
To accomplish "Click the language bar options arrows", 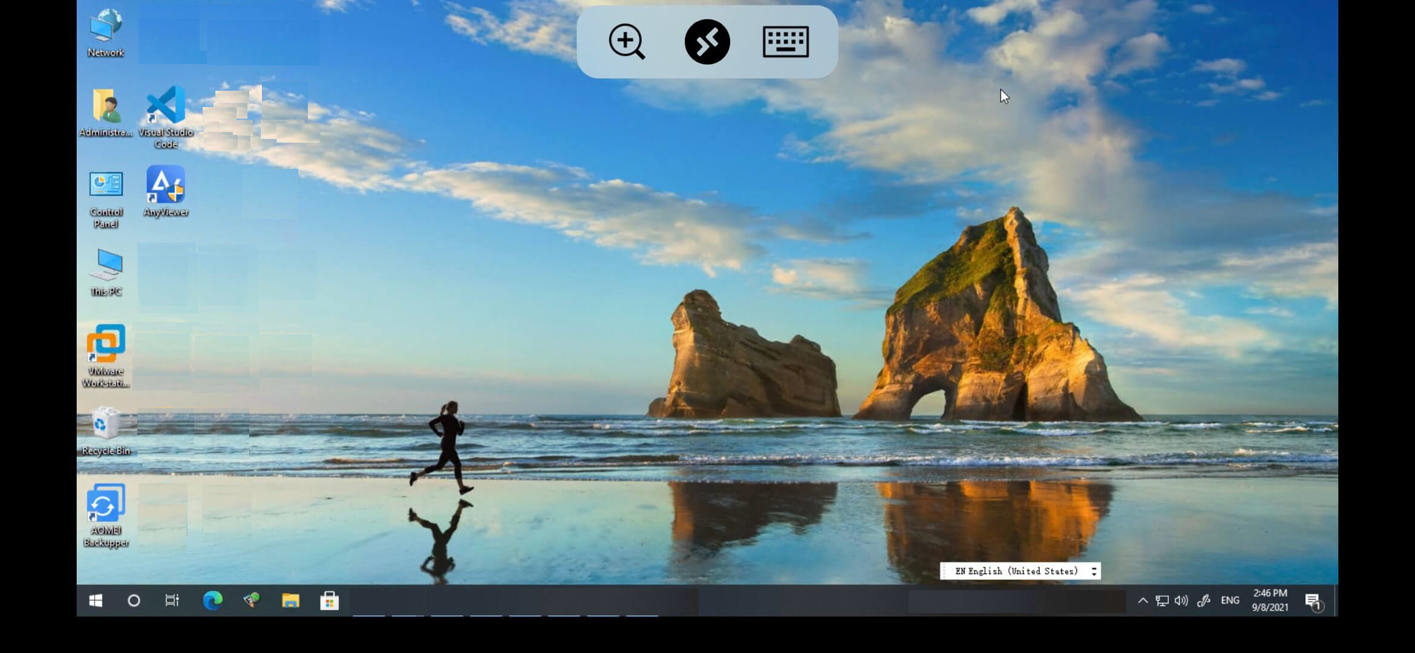I will click(x=1094, y=571).
